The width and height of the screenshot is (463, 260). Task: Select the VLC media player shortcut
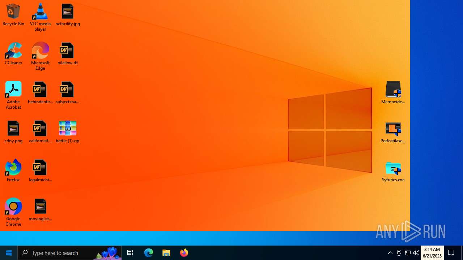click(x=40, y=17)
